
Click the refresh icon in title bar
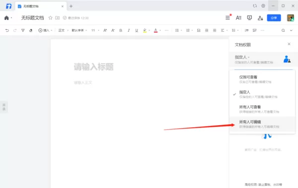[x=255, y=6]
